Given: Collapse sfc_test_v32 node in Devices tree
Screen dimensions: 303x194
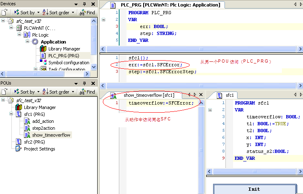Looking at the screenshot, I should pos(3,20).
